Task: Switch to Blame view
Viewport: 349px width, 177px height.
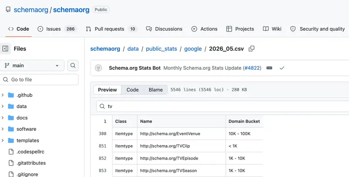Action: pos(156,90)
